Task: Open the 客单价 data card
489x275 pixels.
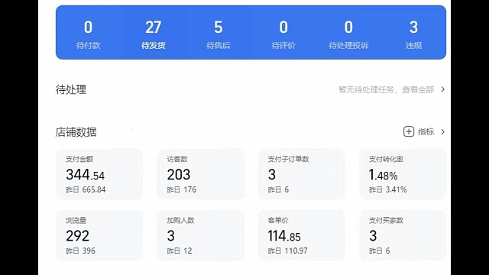Action: click(x=302, y=235)
